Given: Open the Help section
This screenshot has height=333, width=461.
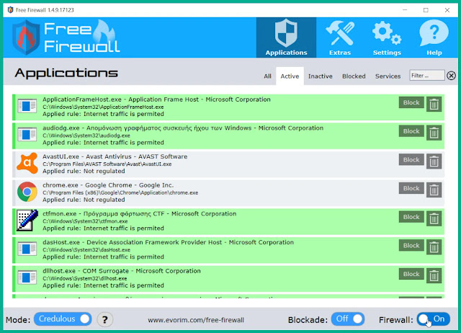Looking at the screenshot, I should pos(434,37).
